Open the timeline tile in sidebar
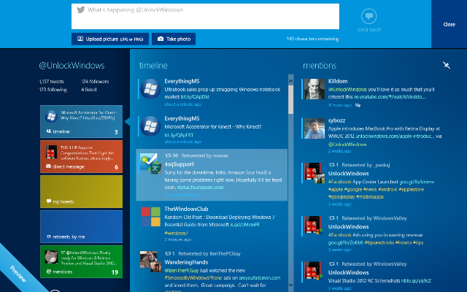 [81, 121]
